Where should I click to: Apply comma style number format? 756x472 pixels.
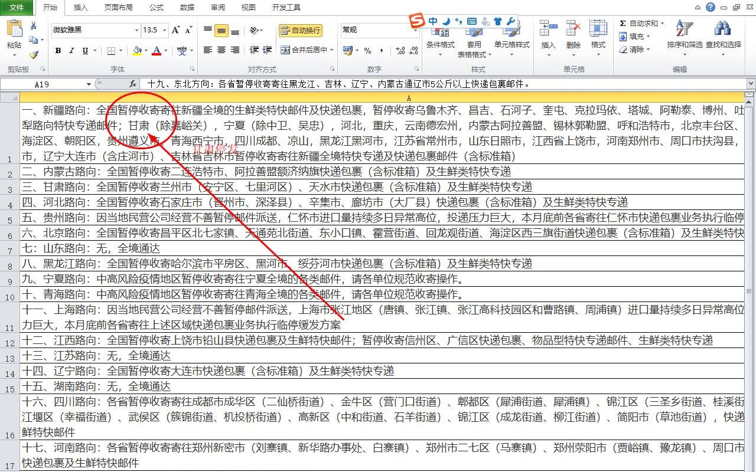(x=382, y=51)
